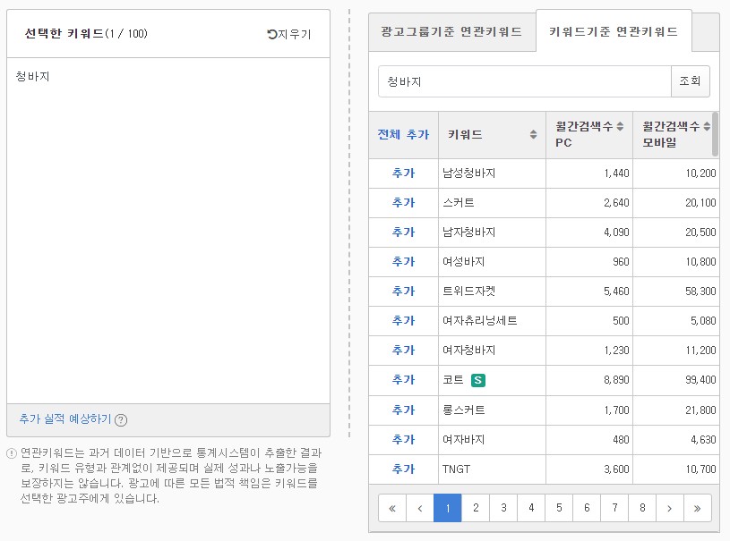This screenshot has width=730, height=541.
Task: Jump to first page using the double-left arrow
Action: coord(391,508)
